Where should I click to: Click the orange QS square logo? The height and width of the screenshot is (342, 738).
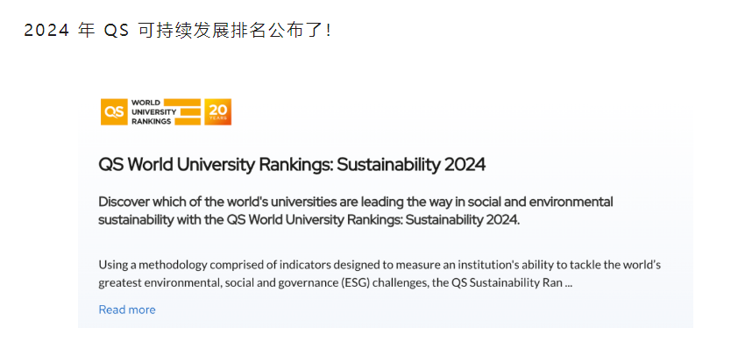click(114, 111)
